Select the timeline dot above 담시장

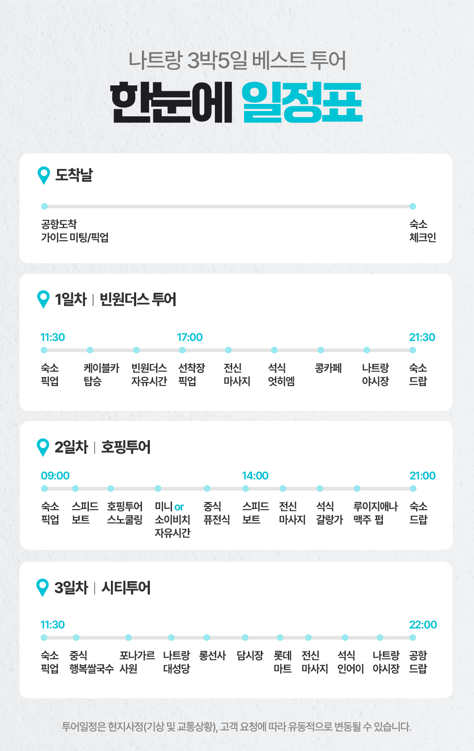click(x=245, y=637)
